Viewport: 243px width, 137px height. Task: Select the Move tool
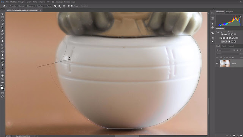[2, 14]
